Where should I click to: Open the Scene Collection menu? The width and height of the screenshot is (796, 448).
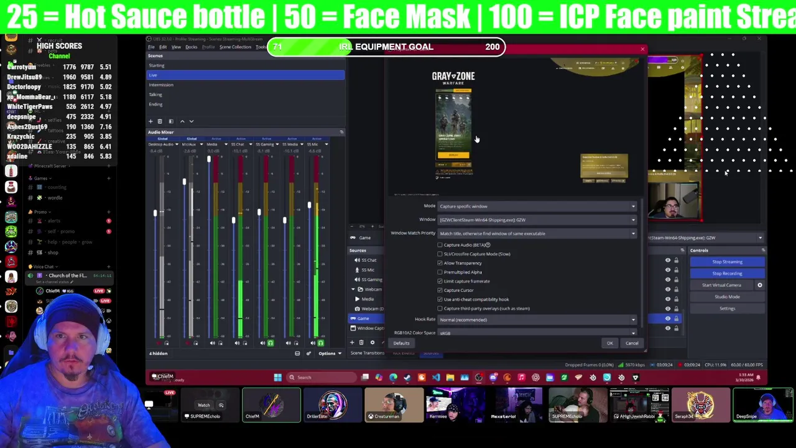235,47
